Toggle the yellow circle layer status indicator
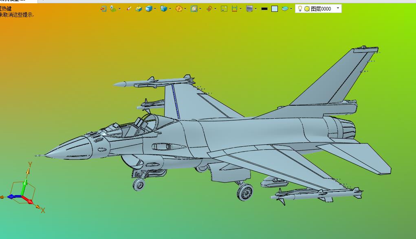This screenshot has width=416, height=239. pyautogui.click(x=307, y=9)
